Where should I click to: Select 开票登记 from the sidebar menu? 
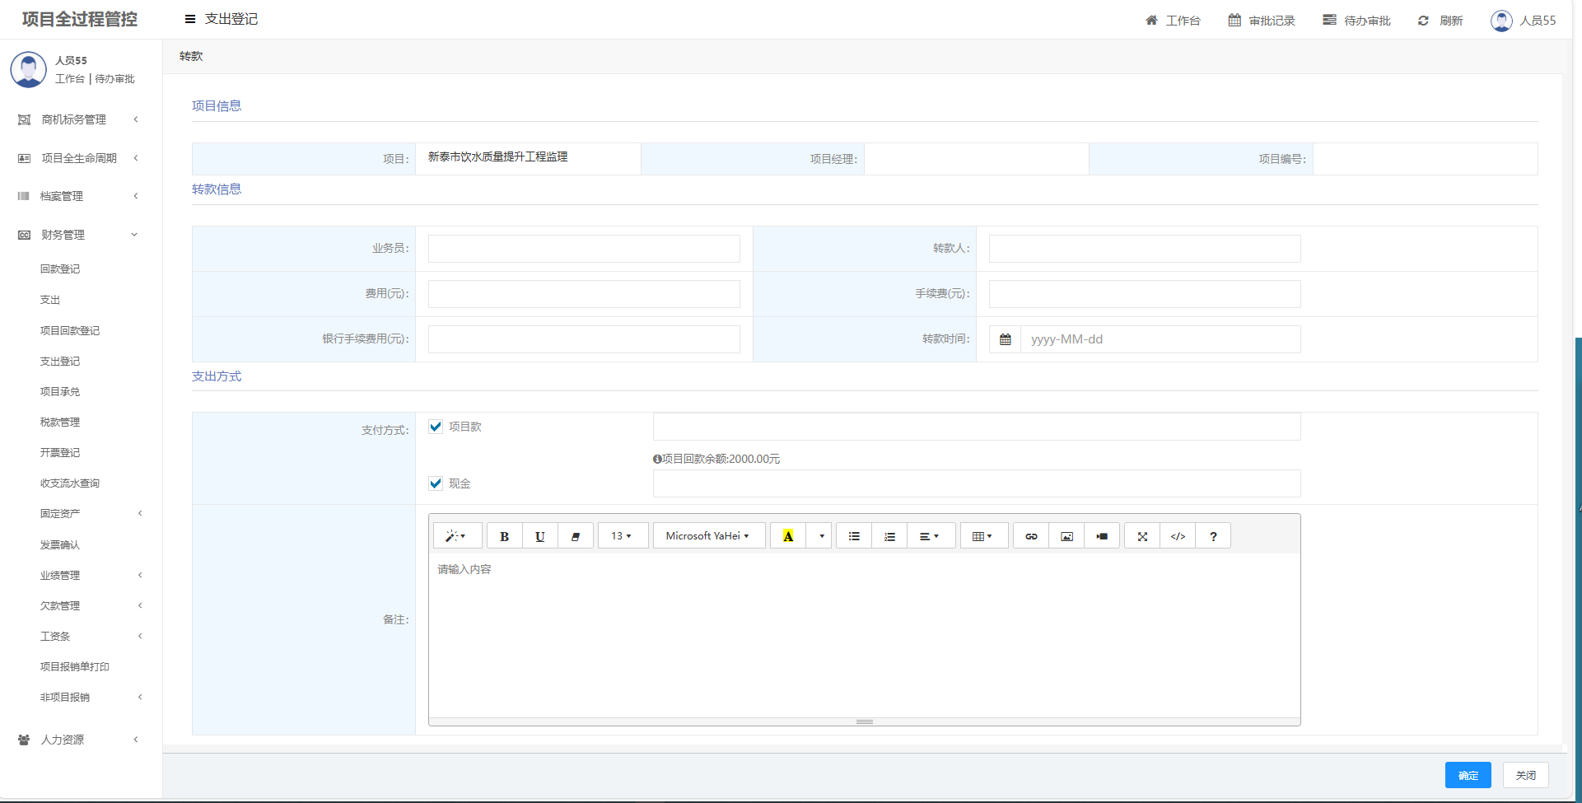(60, 453)
